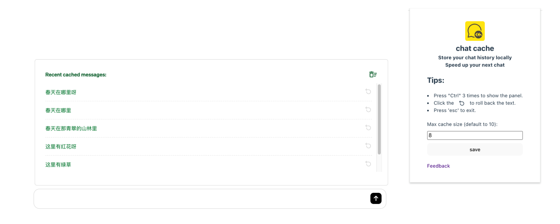
Task: Roll back the message 这里有红花呀
Action: pos(368,146)
